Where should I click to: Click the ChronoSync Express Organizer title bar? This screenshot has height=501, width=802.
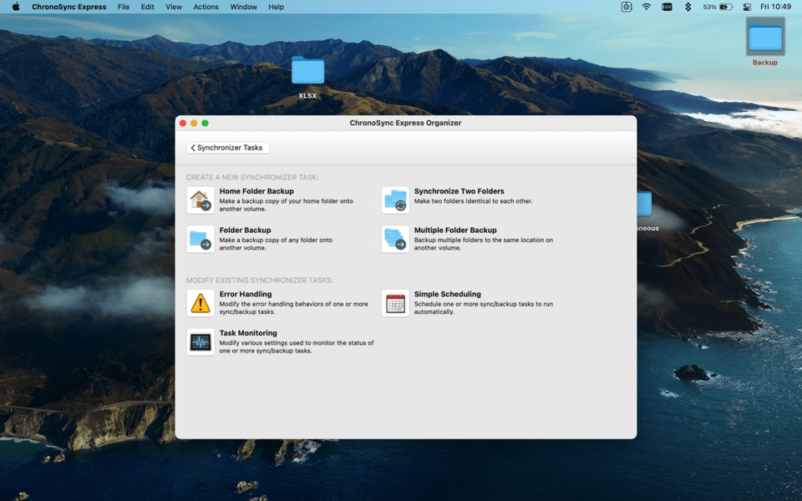pyautogui.click(x=406, y=124)
